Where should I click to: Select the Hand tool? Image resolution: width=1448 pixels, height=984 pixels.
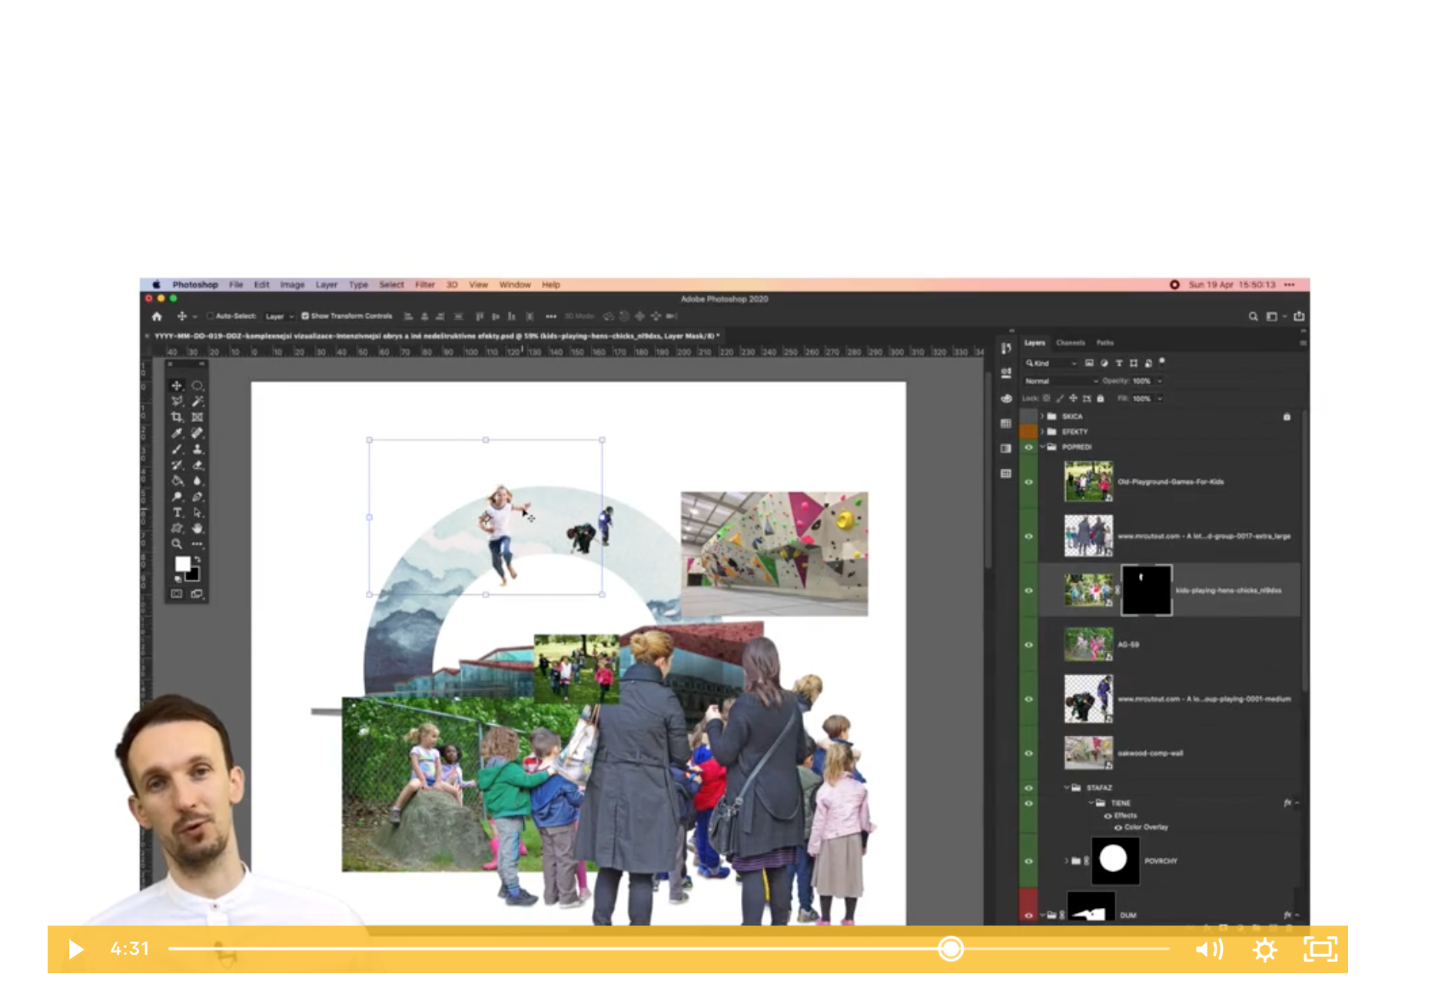tap(198, 528)
